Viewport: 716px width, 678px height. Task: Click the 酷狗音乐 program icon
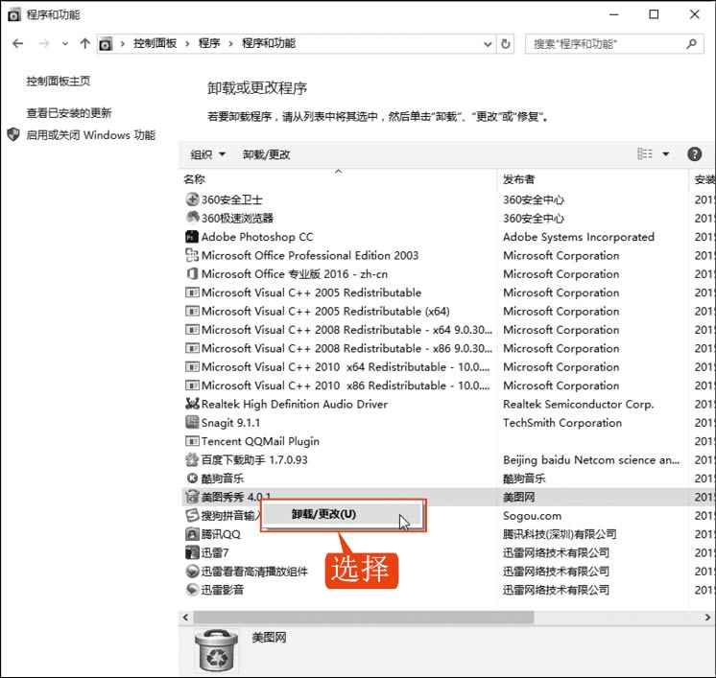[x=192, y=479]
